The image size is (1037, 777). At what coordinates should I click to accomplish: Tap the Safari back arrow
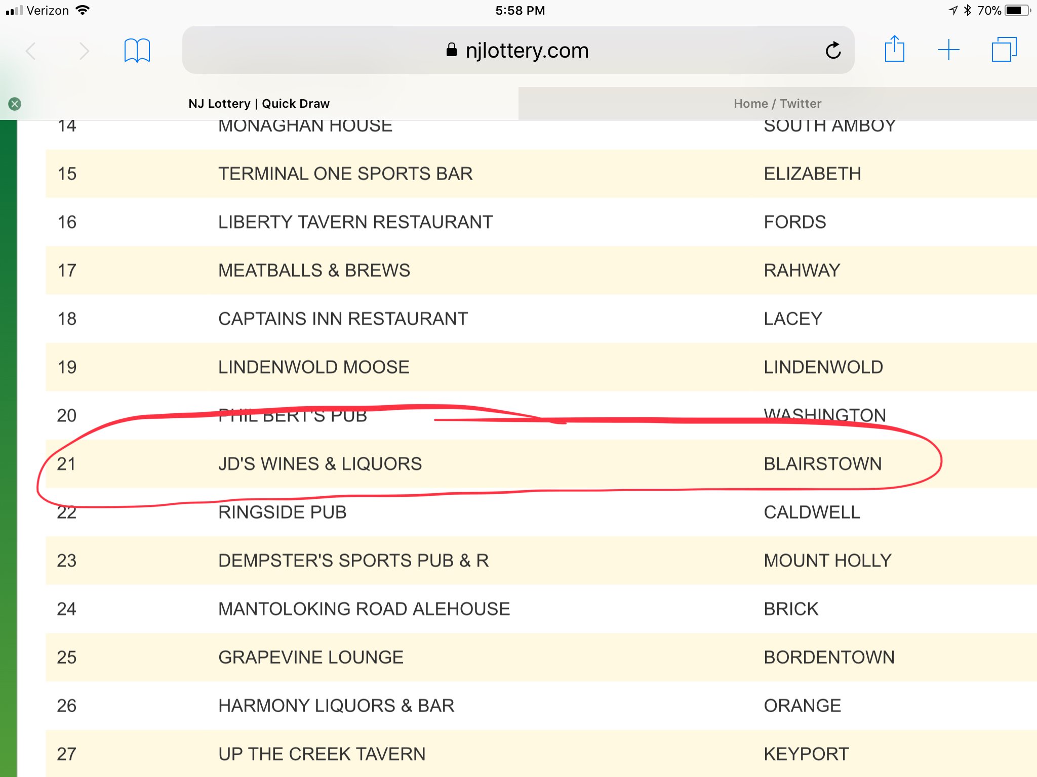tap(31, 51)
